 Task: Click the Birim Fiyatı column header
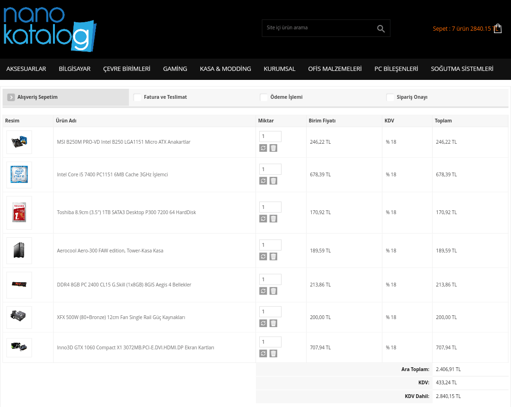coord(322,121)
